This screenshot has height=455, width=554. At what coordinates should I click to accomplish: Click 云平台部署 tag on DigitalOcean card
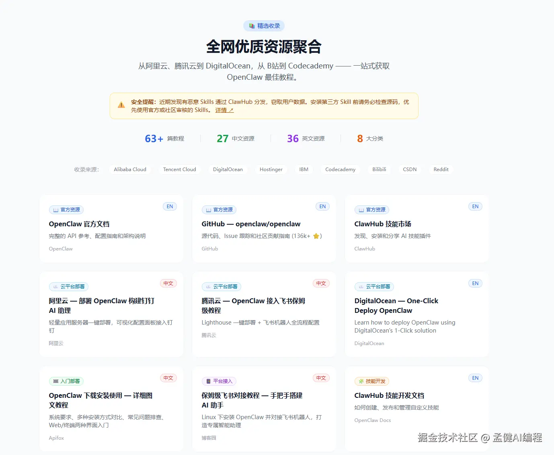(x=374, y=287)
